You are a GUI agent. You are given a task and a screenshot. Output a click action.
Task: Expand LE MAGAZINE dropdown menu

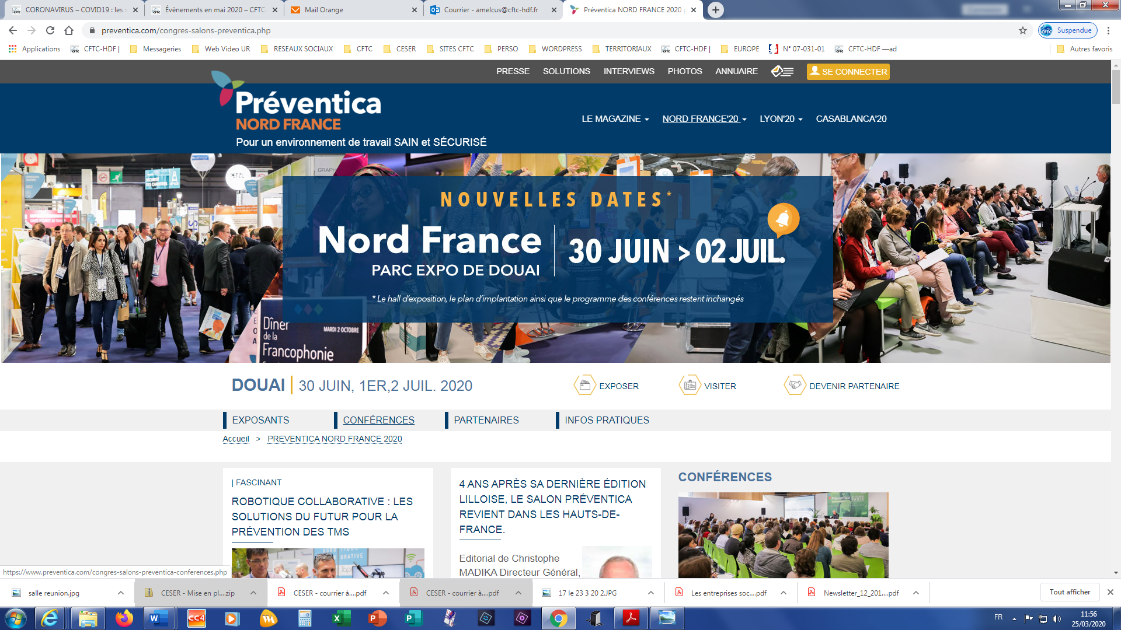coord(615,119)
